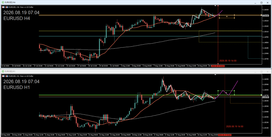Select the center handle of H4 orange rectangle
The height and width of the screenshot is (137, 272).
click(x=227, y=16)
